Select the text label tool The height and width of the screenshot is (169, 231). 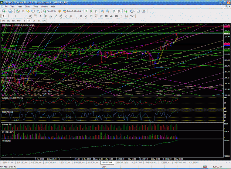coord(41,16)
